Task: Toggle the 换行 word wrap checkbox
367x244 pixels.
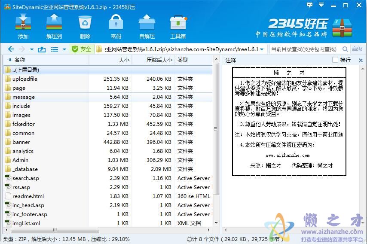Action: click(335, 60)
